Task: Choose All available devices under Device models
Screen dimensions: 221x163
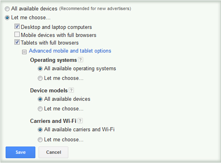Action: tap(40, 99)
